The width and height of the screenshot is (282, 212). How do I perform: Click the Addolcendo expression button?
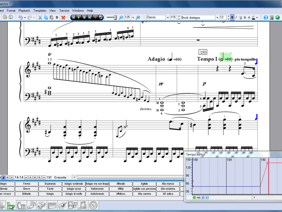point(97,189)
